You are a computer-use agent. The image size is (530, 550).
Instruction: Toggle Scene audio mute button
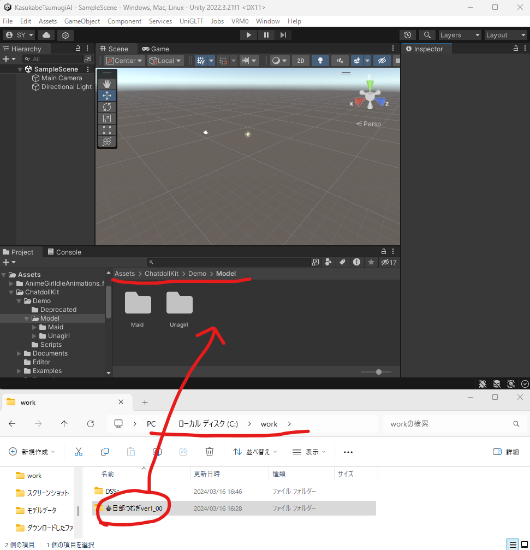coord(340,61)
